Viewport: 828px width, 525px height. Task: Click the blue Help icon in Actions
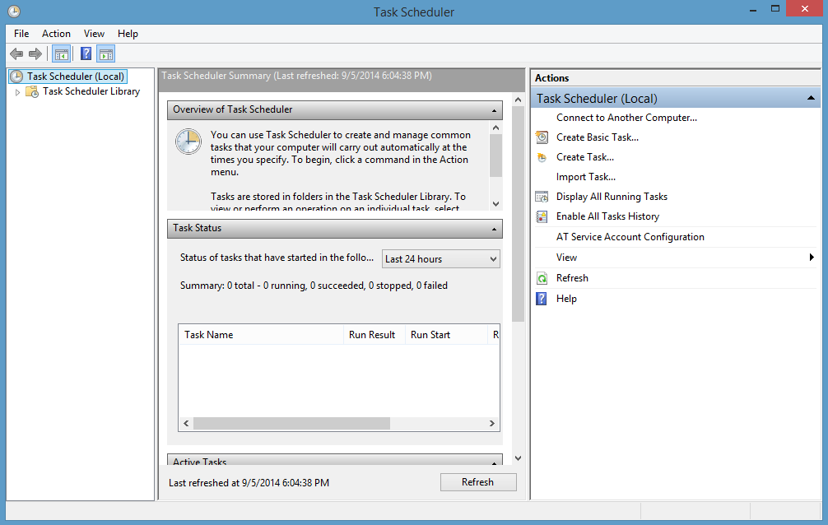(x=542, y=299)
